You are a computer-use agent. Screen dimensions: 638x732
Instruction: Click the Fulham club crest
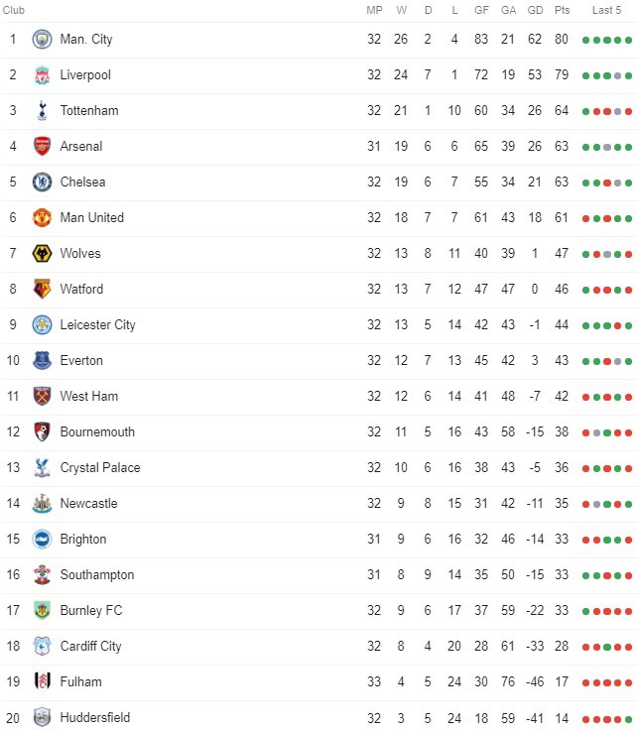click(x=42, y=682)
